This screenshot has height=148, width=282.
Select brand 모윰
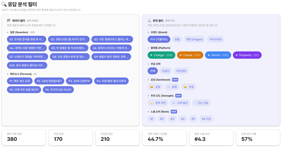tap(177, 39)
